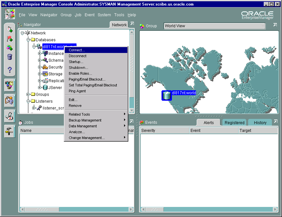Click the create event flag icon
This screenshot has height=217, width=282.
[10, 39]
